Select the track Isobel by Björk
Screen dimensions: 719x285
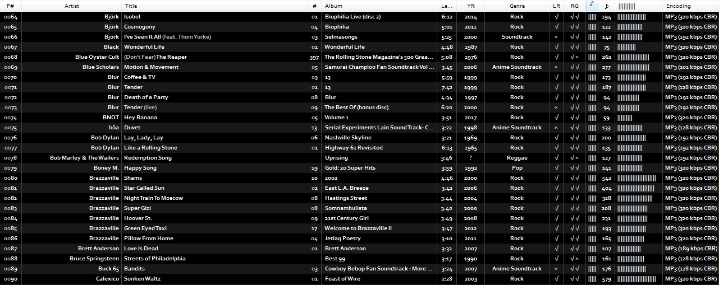point(132,17)
